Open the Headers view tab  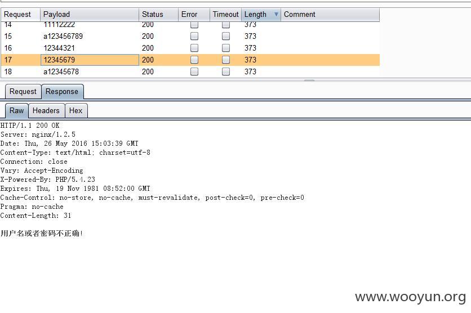coord(46,111)
